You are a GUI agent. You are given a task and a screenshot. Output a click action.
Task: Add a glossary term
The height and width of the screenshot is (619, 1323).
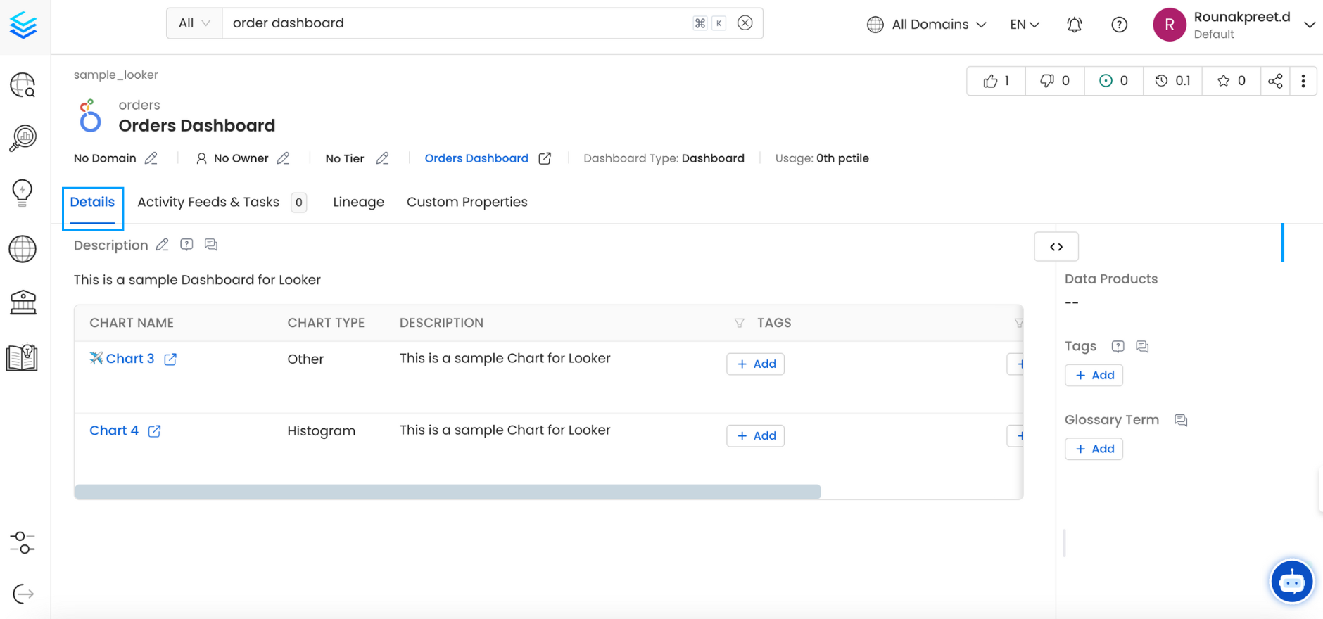click(1094, 449)
